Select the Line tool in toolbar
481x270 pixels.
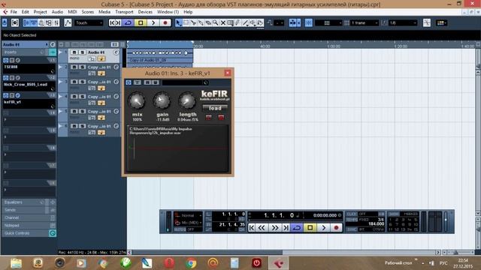tap(246, 23)
